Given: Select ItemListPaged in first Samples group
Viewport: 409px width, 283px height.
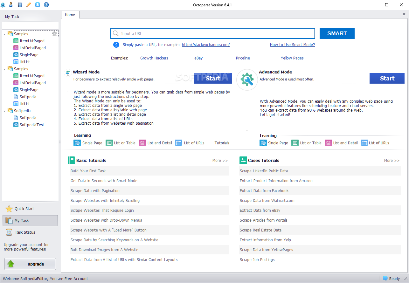Looking at the screenshot, I should [32, 41].
